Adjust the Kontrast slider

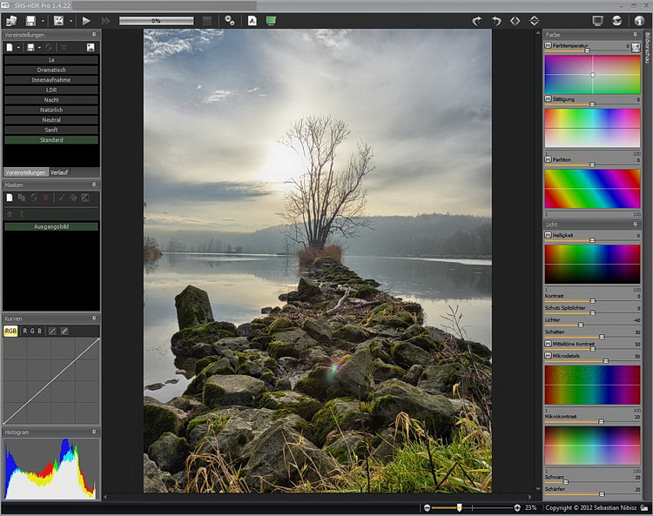(592, 301)
